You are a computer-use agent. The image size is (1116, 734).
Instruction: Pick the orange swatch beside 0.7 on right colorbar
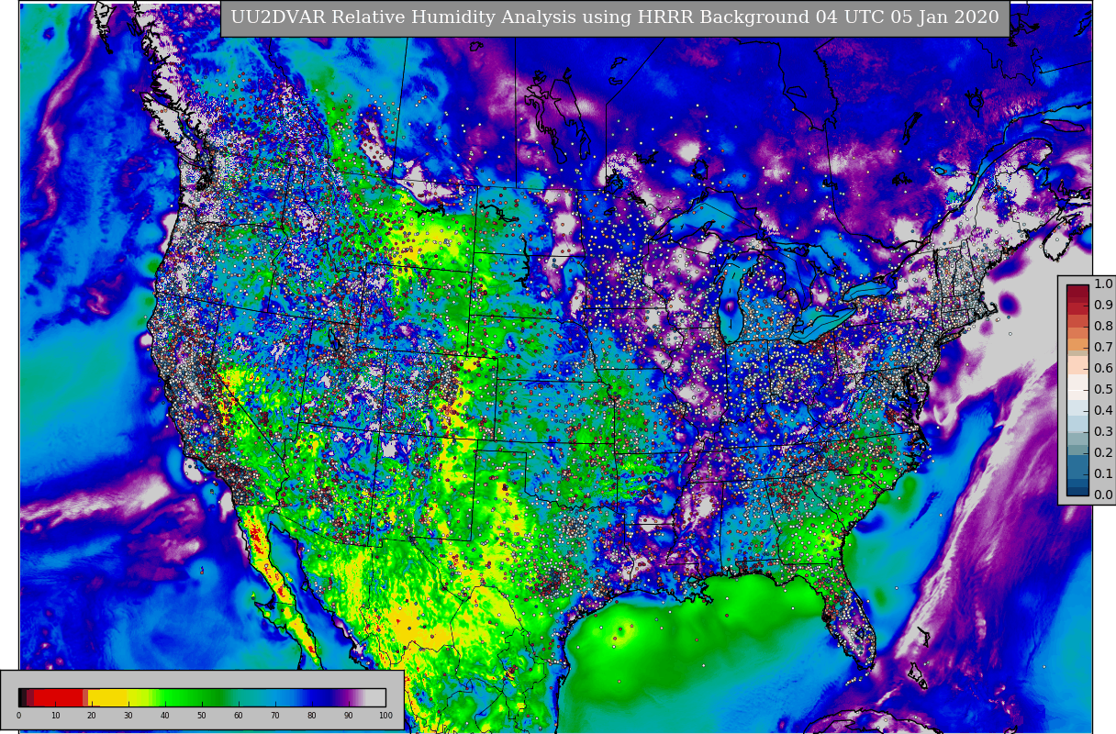1077,344
